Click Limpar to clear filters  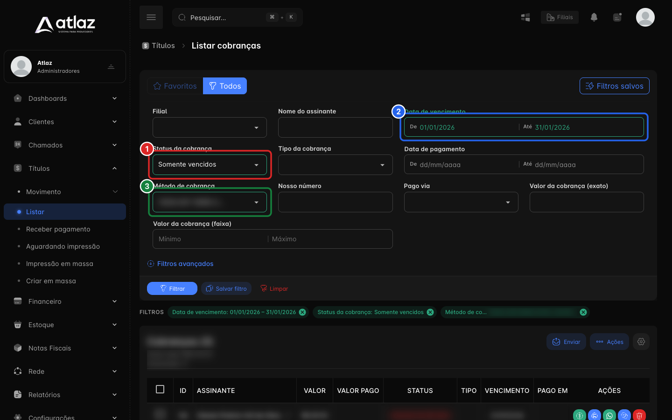pyautogui.click(x=274, y=288)
